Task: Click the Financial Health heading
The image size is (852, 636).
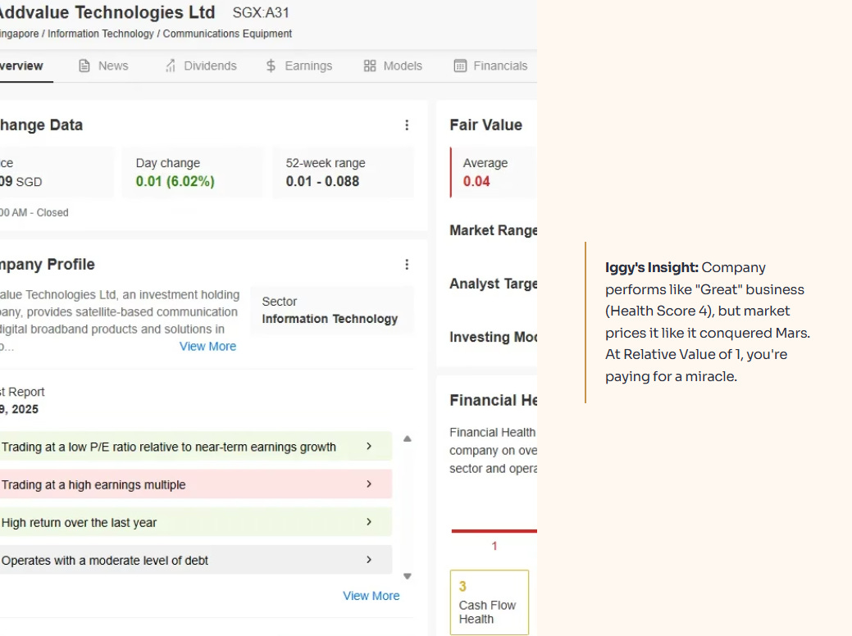Action: [x=494, y=400]
